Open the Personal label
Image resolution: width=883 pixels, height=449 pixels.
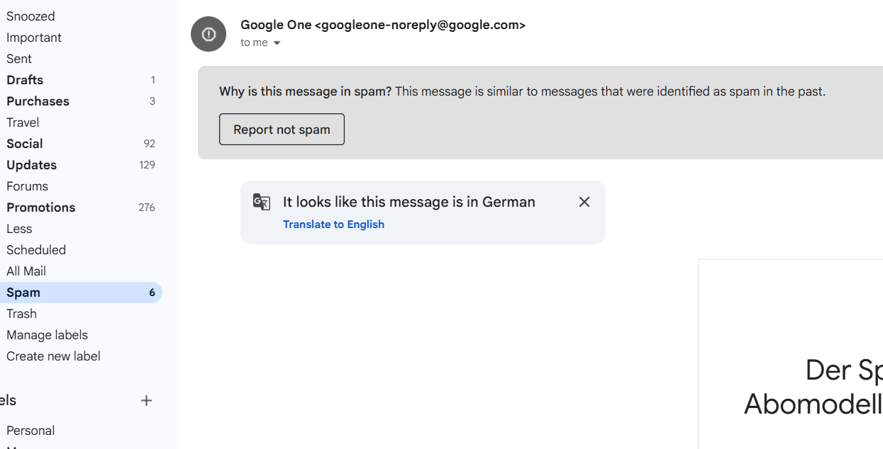tap(31, 430)
